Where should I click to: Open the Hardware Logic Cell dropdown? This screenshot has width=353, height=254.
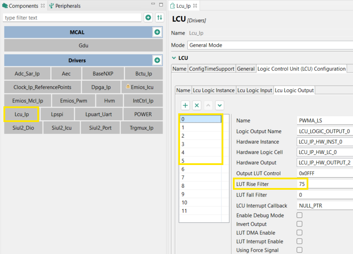click(325, 152)
